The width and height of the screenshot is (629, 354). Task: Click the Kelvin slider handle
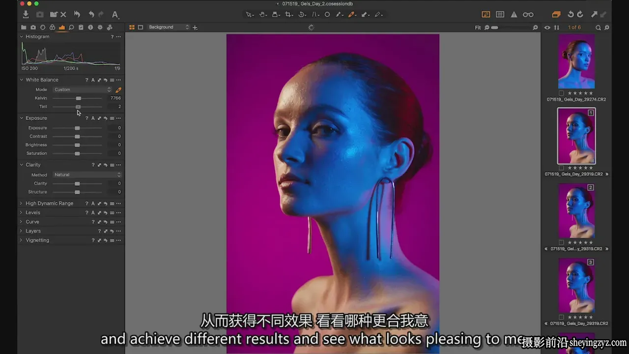coord(78,98)
